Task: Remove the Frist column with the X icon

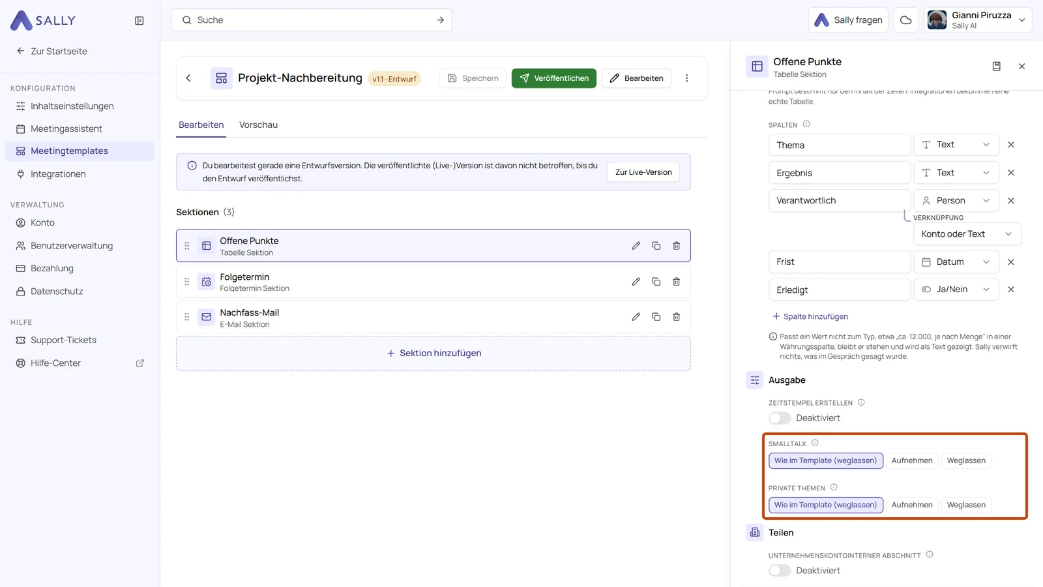Action: point(1011,262)
